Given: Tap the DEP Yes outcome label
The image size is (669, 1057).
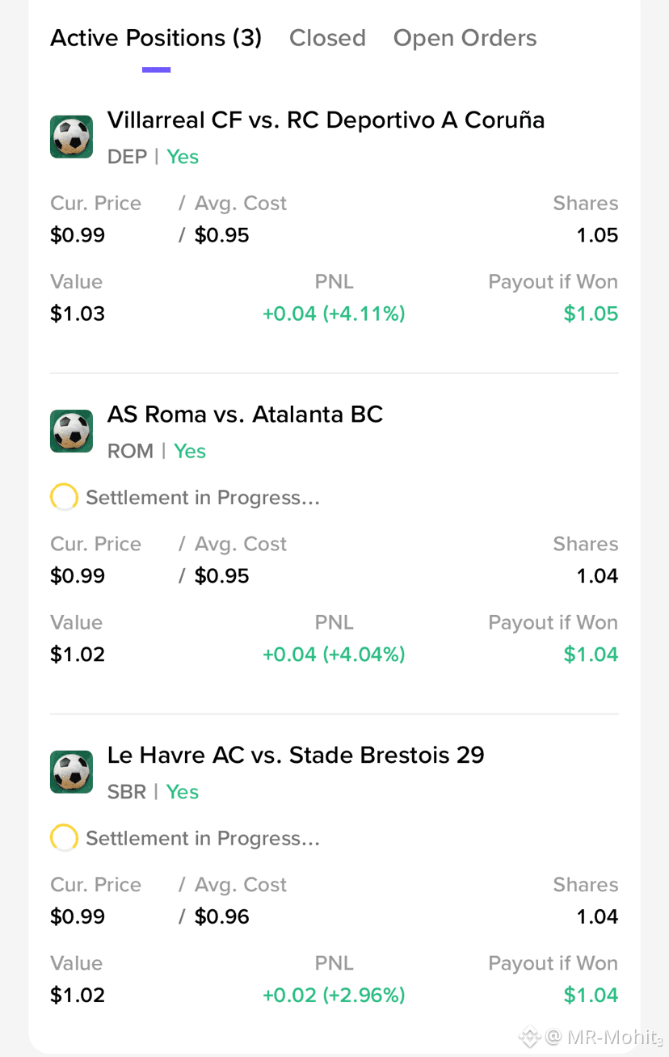Looking at the screenshot, I should point(153,157).
